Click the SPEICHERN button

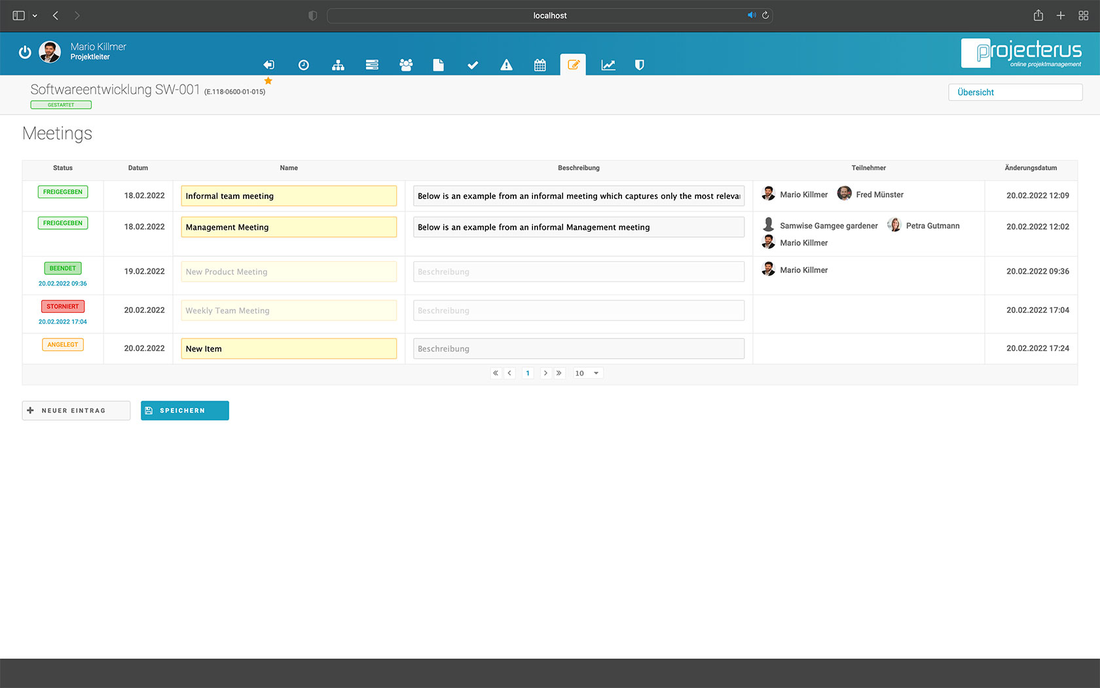click(184, 410)
